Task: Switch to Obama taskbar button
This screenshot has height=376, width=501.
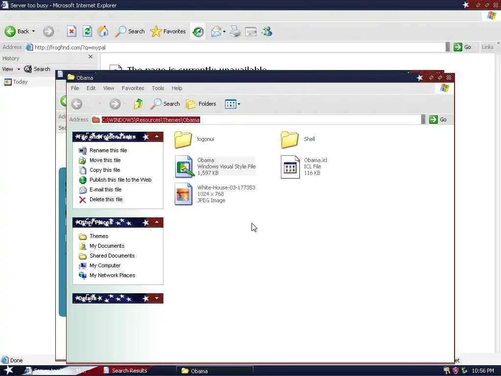Action: click(x=214, y=371)
